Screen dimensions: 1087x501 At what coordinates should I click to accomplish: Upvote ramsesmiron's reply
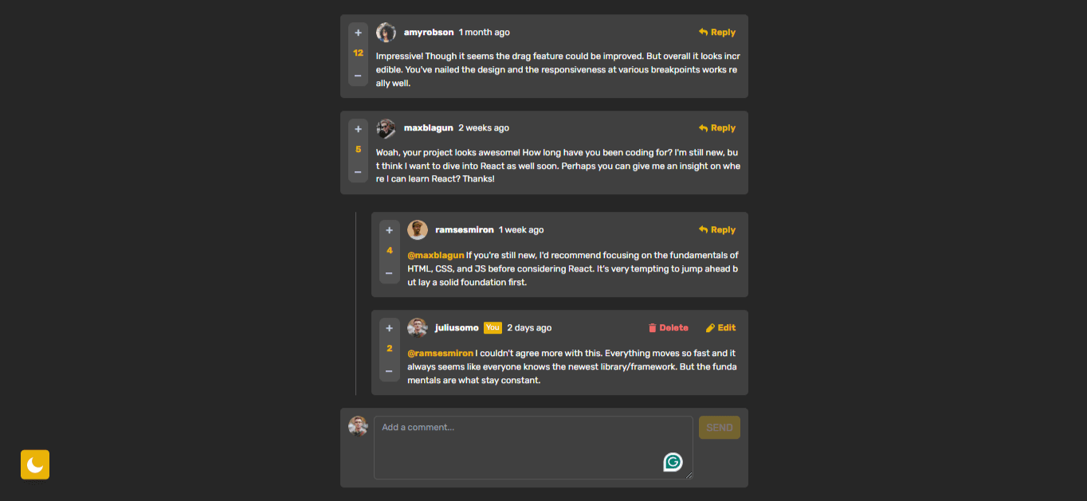point(389,230)
